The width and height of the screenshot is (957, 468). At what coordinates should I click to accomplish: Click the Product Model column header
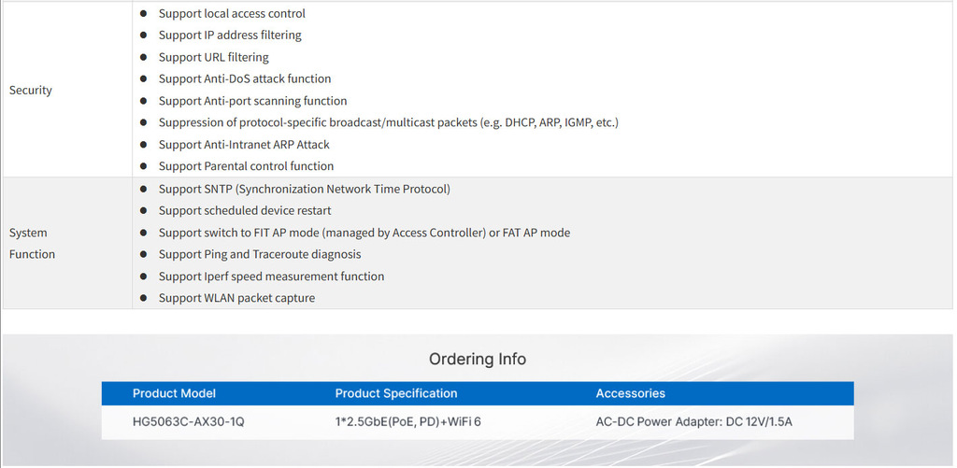(174, 394)
